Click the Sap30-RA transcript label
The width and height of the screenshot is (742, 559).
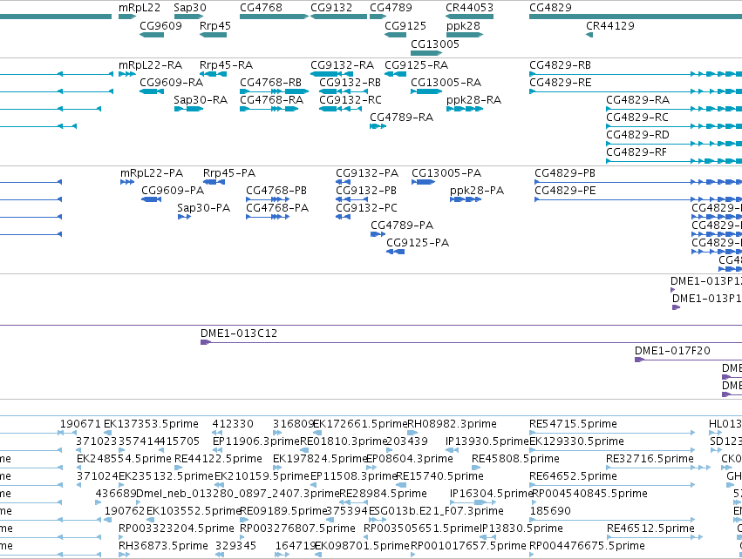201,100
